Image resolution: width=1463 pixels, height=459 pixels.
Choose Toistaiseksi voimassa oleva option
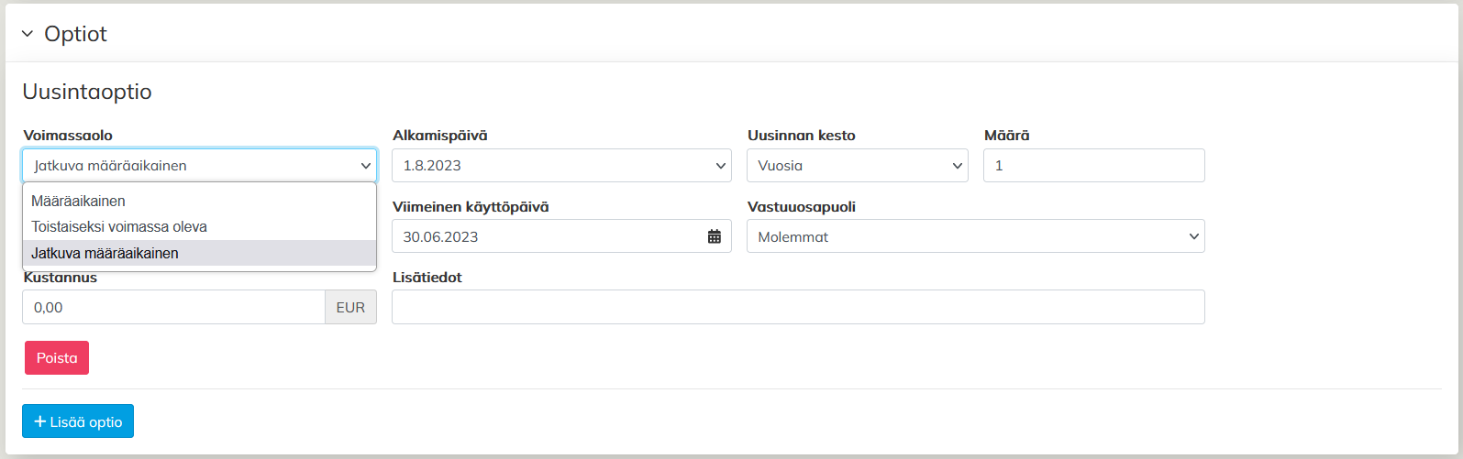point(119,226)
